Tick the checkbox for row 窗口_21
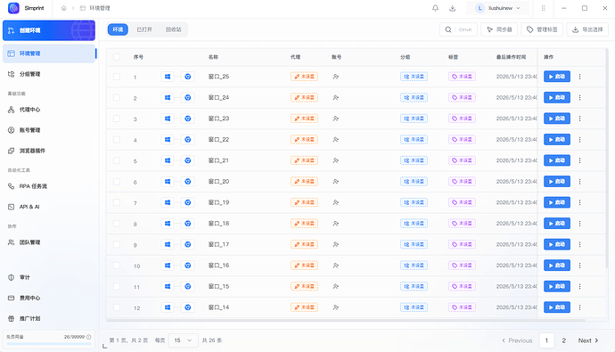Screen dimensions: 615x352 tap(117, 160)
